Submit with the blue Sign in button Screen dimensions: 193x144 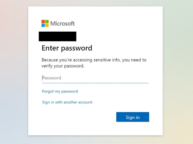132,117
